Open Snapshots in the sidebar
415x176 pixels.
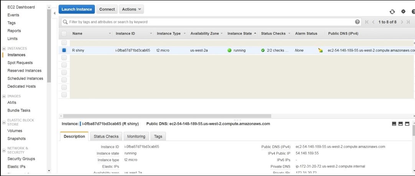[x=16, y=139]
